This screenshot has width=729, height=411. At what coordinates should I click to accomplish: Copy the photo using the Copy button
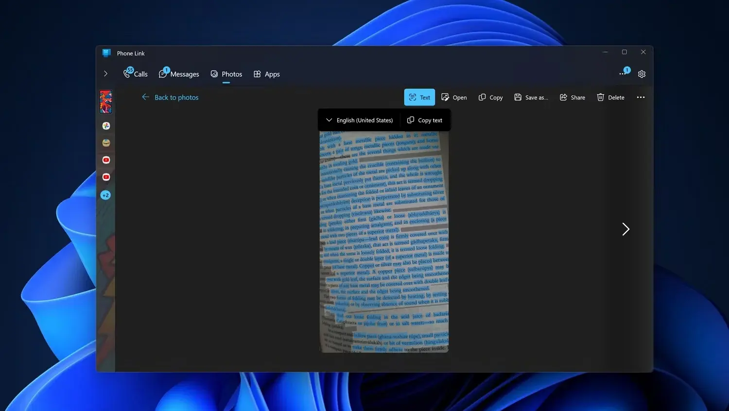[490, 97]
